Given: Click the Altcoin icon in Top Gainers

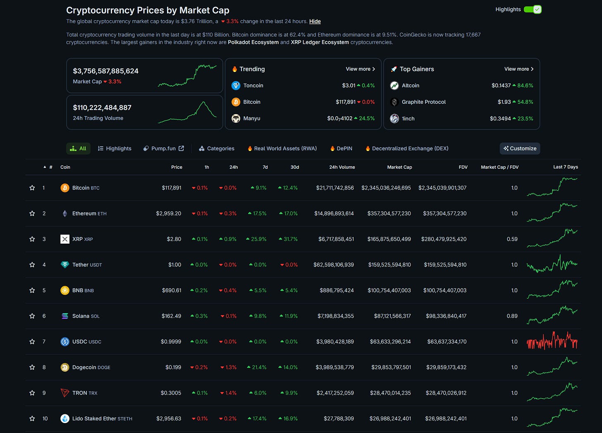Looking at the screenshot, I should click(x=394, y=86).
